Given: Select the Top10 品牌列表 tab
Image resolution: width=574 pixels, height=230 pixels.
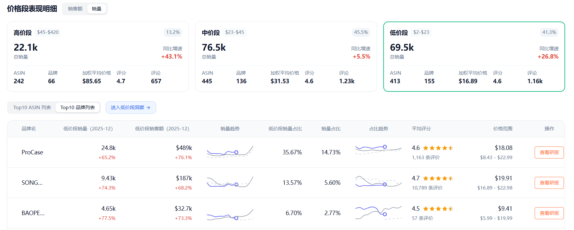Looking at the screenshot, I should point(78,108).
